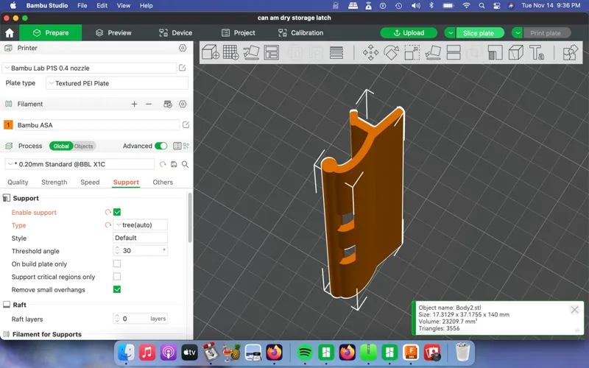
Task: Check Support critical regions only box
Action: [x=117, y=277]
